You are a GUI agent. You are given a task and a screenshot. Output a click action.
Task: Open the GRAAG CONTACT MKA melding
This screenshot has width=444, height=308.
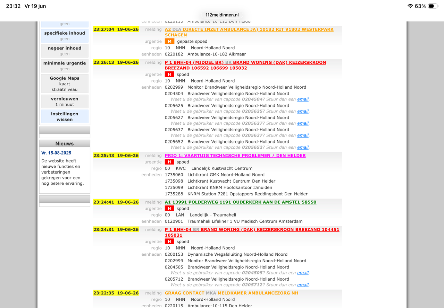tap(232, 293)
